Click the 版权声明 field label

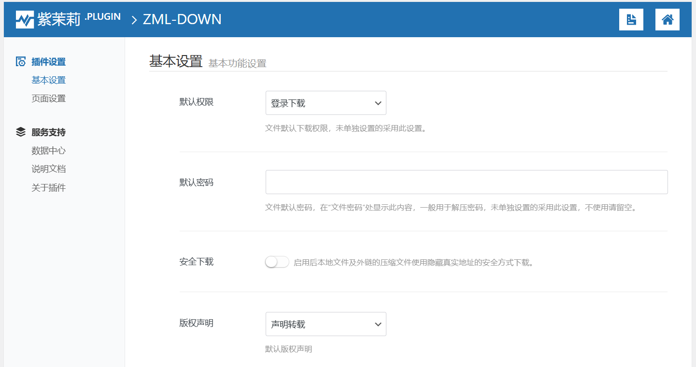click(197, 323)
